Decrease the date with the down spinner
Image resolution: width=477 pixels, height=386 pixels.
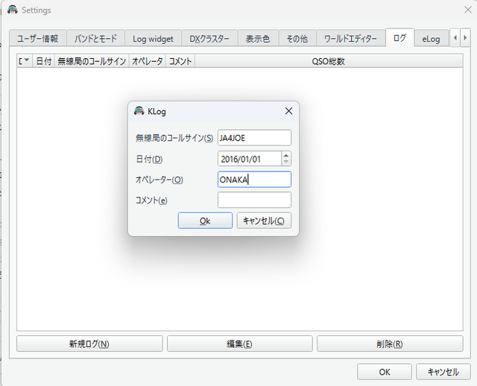(286, 162)
